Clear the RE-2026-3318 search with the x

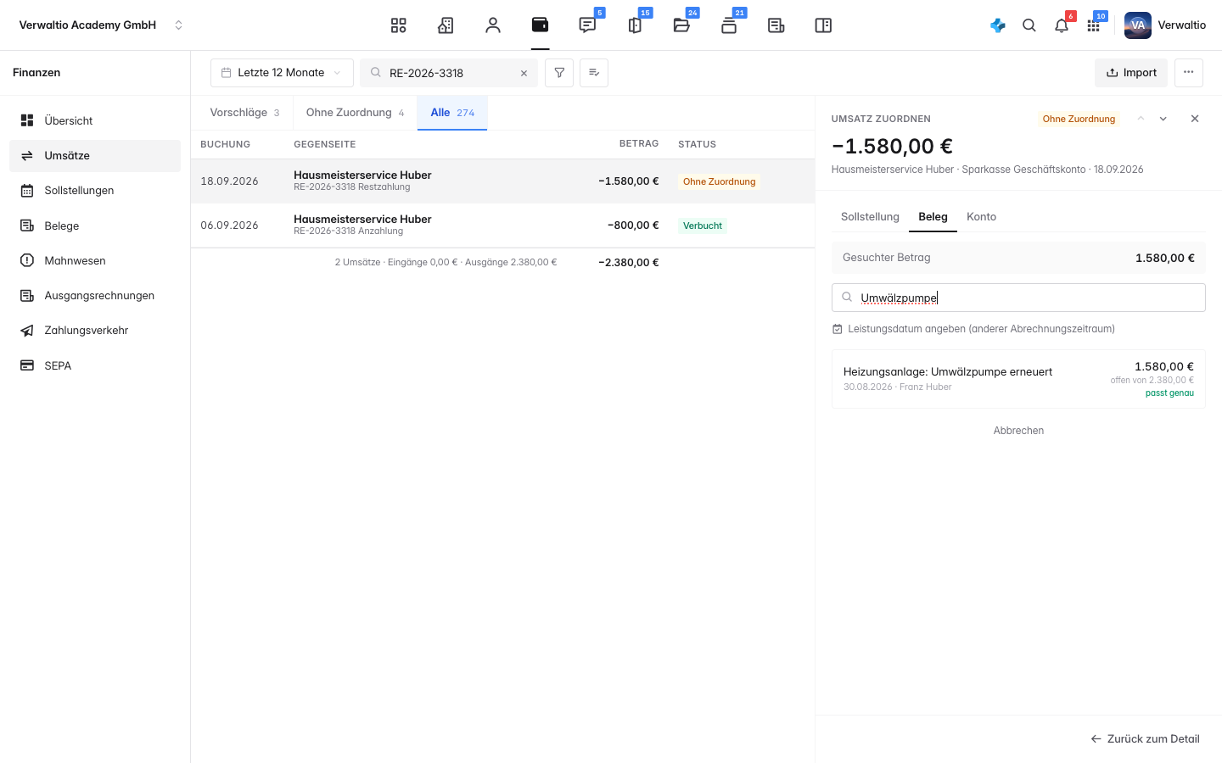[x=524, y=73]
